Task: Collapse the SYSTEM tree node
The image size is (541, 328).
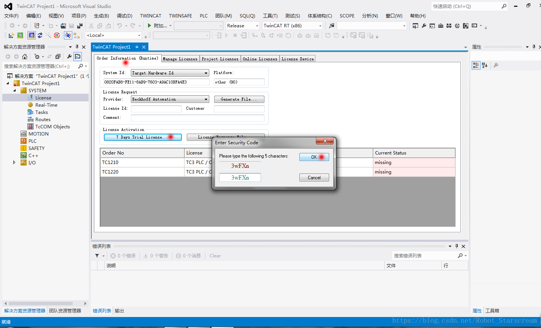Action: pos(15,91)
